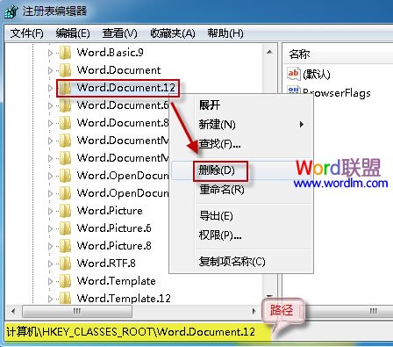
Task: Select the Word.RTF.8 key name
Action: click(x=106, y=264)
